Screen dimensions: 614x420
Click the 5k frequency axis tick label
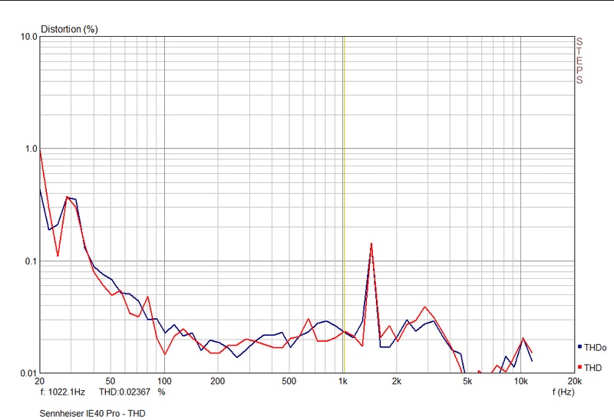pos(467,381)
